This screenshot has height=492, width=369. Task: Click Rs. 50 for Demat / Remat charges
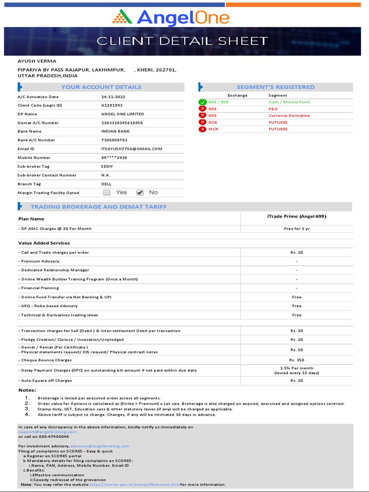click(x=296, y=350)
